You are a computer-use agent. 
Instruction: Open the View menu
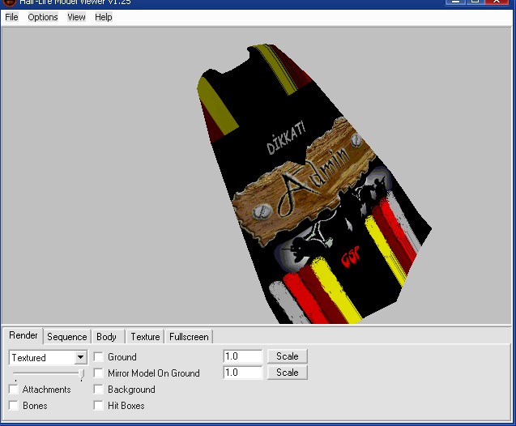point(76,17)
